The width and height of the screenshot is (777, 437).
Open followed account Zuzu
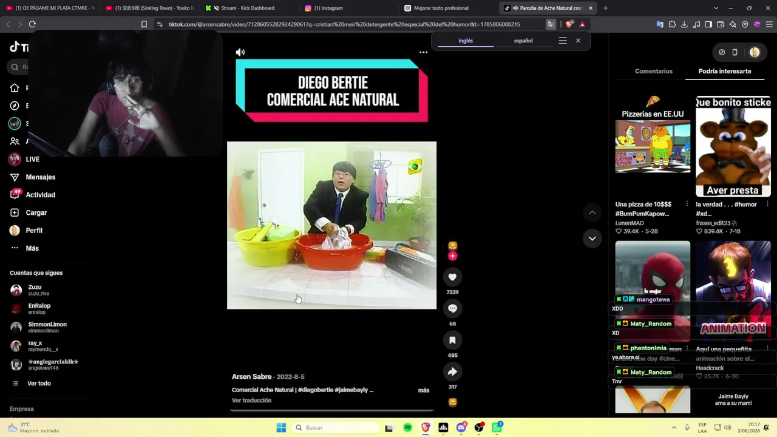(x=30, y=290)
